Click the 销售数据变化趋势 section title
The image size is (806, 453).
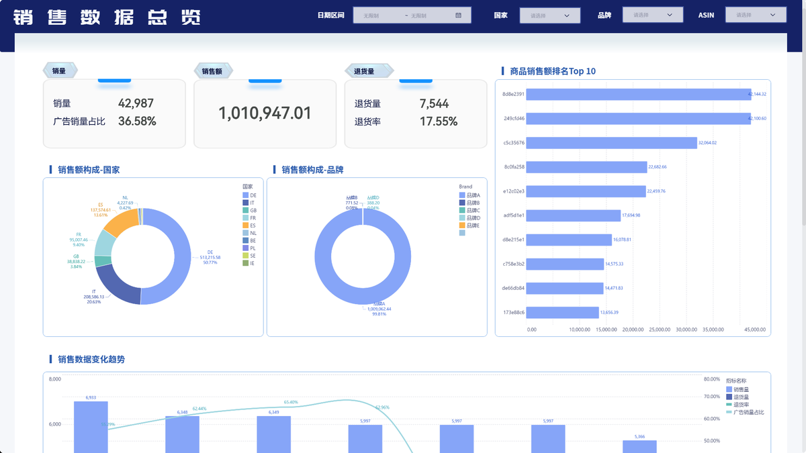91,359
